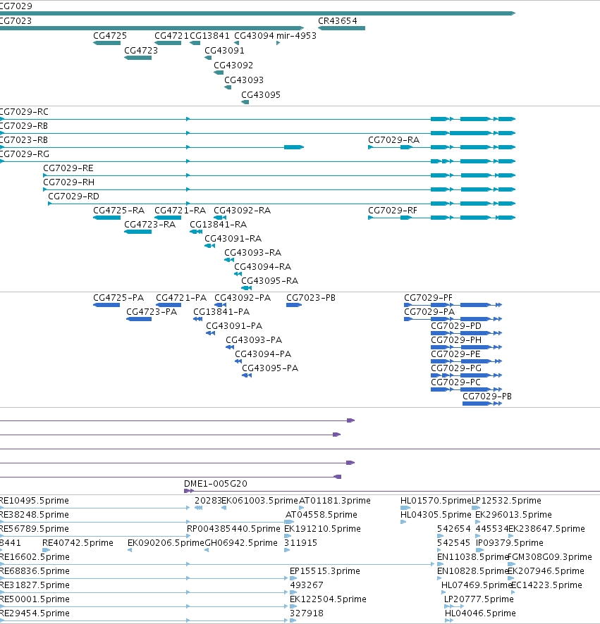Select the CG4723 gene feature
This screenshot has height=624, width=600.
[138, 58]
